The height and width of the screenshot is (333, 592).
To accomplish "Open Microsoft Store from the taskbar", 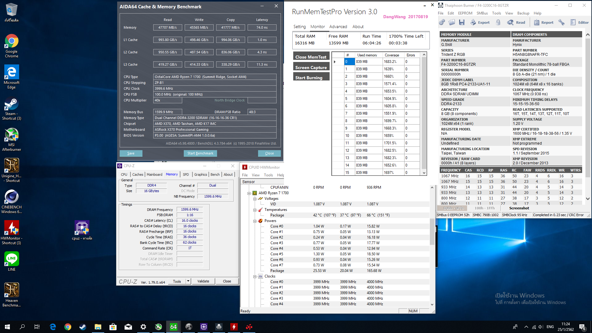I will tap(113, 327).
